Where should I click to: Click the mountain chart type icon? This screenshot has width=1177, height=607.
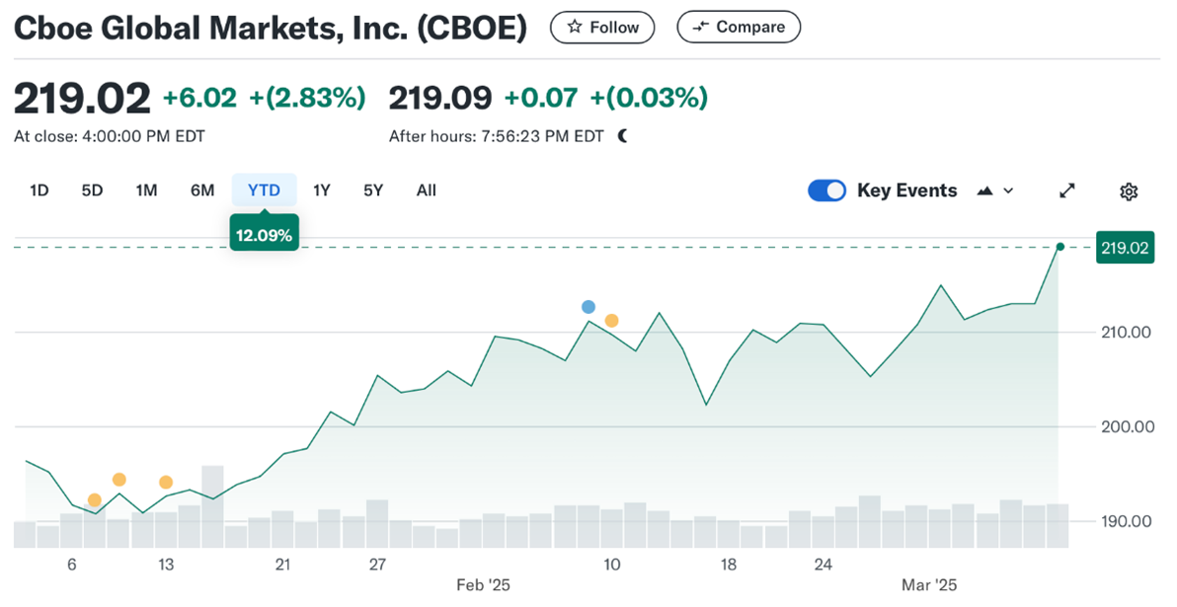[984, 191]
